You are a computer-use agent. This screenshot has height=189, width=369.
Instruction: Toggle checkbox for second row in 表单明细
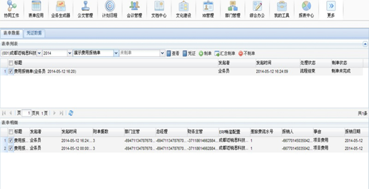(11, 148)
